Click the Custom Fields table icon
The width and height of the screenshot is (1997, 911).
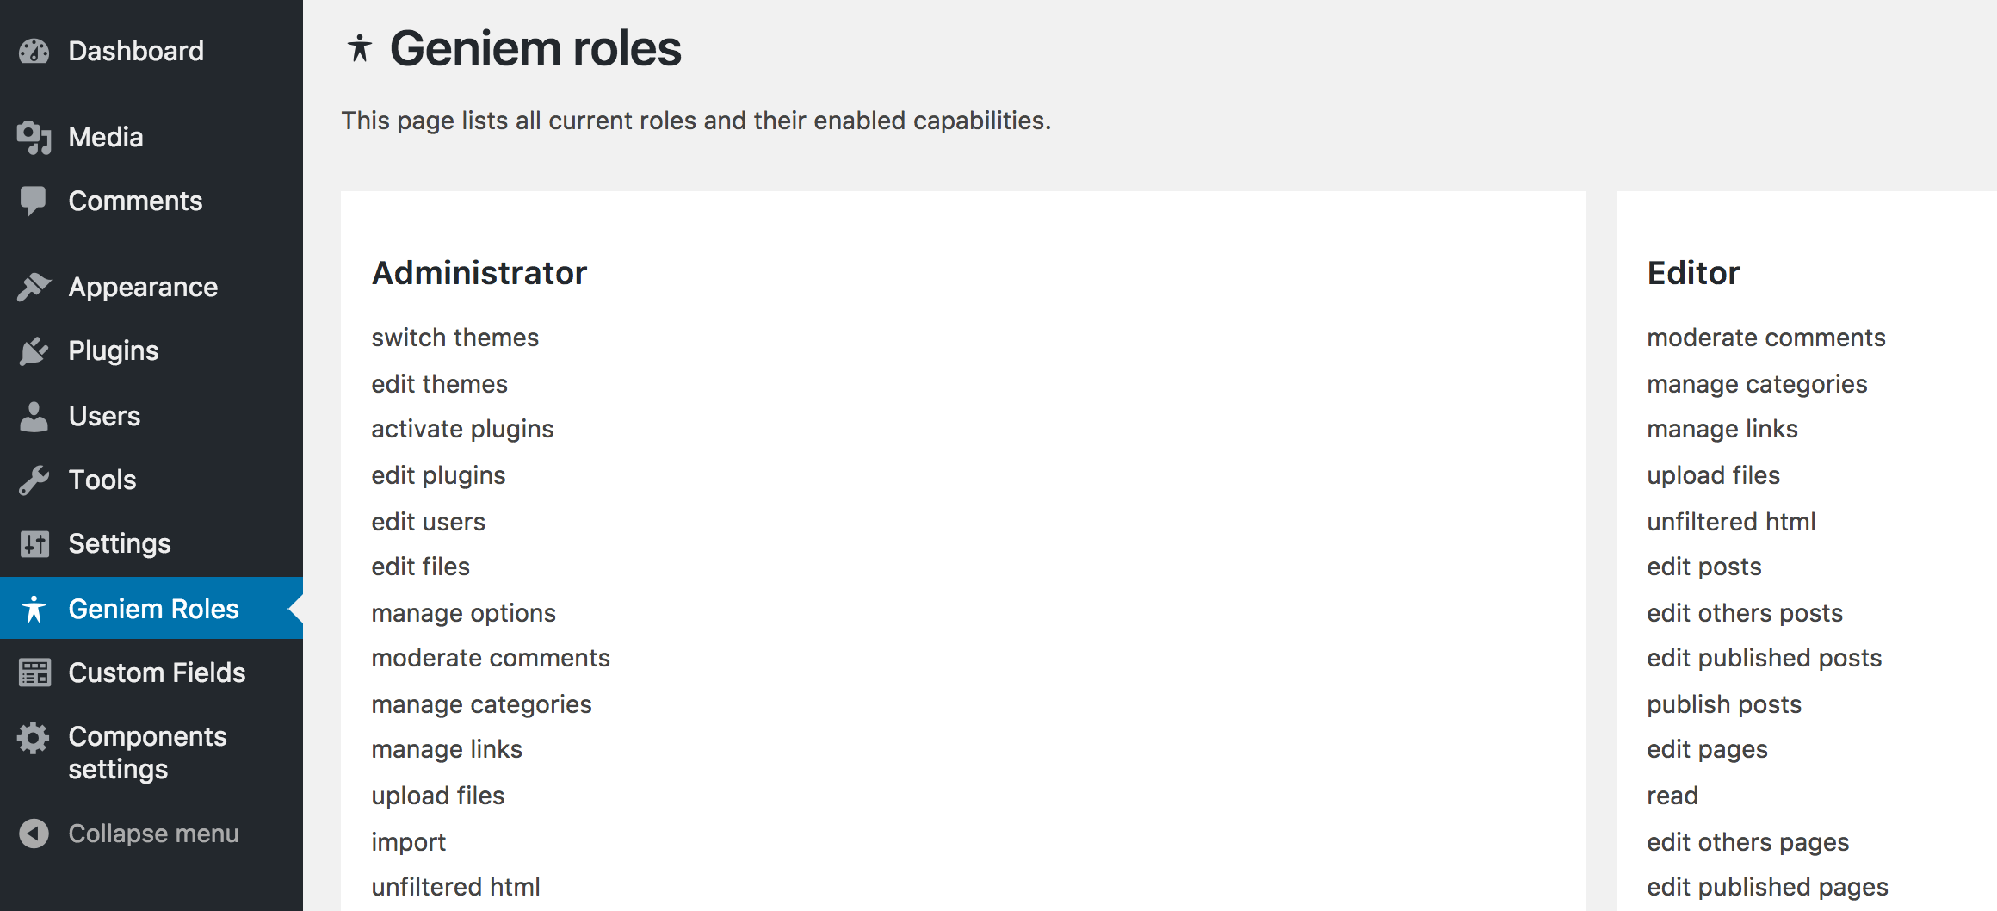(x=34, y=672)
